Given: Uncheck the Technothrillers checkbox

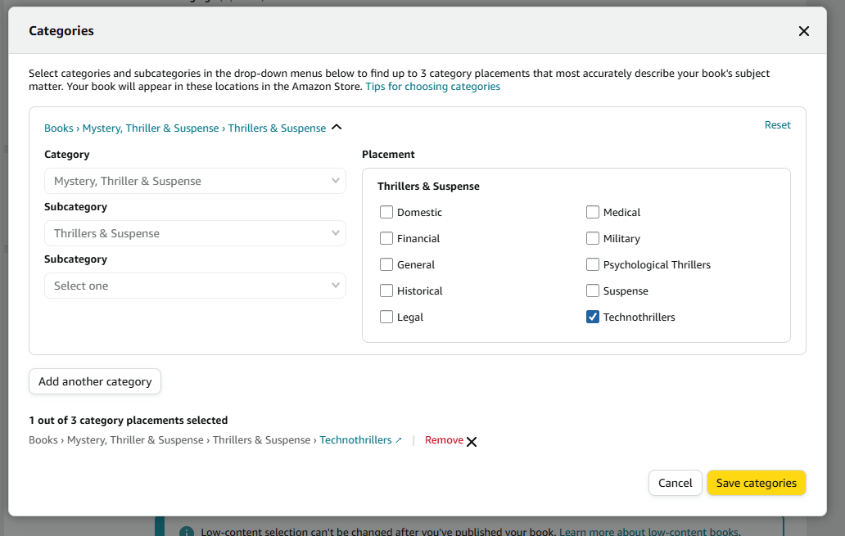Looking at the screenshot, I should point(593,318).
